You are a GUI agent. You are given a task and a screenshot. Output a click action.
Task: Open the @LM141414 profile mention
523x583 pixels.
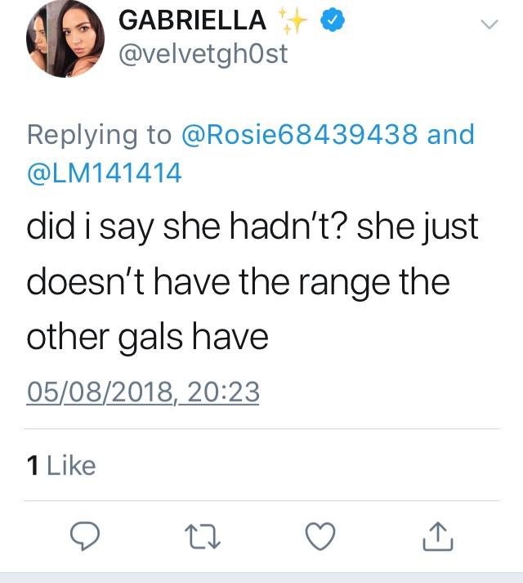point(104,173)
